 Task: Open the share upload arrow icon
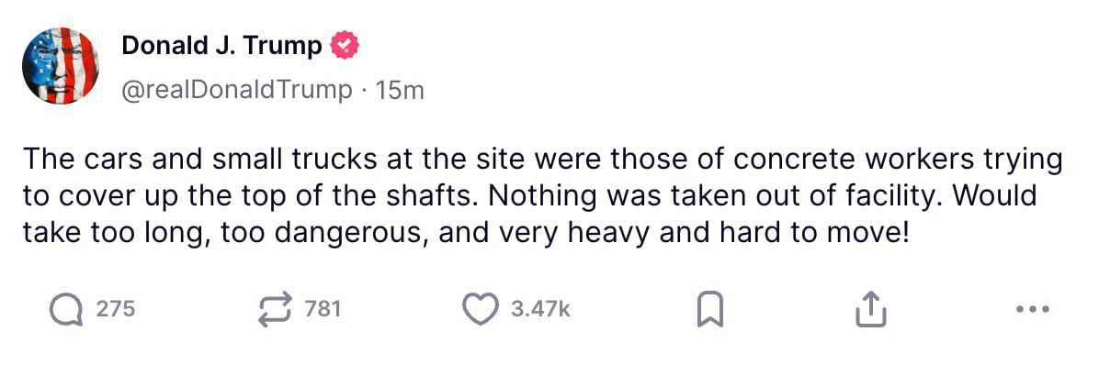pyautogui.click(x=871, y=311)
